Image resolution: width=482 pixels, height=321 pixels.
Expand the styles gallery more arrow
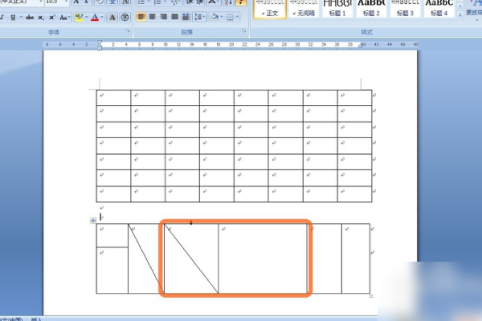460,14
